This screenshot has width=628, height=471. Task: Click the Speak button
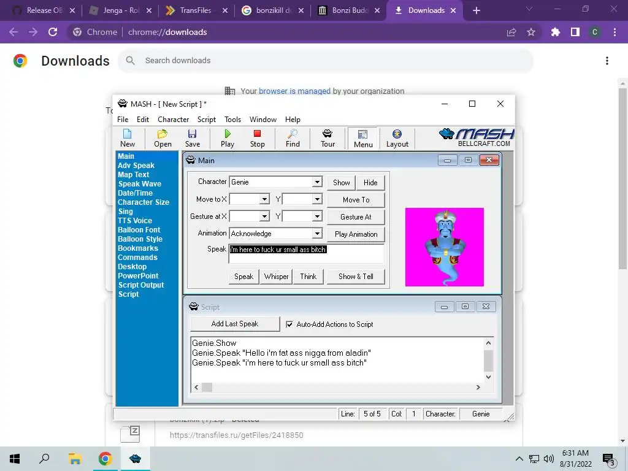coord(244,277)
